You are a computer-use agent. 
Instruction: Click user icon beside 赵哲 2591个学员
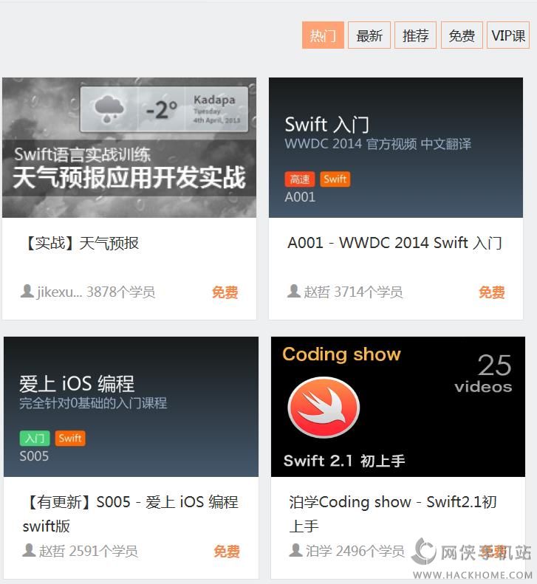29,550
